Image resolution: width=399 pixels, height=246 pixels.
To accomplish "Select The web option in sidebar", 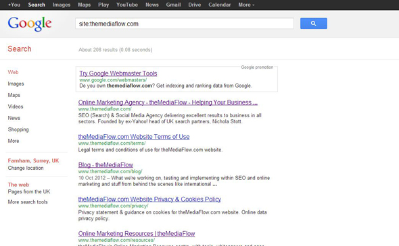I will pos(18,185).
